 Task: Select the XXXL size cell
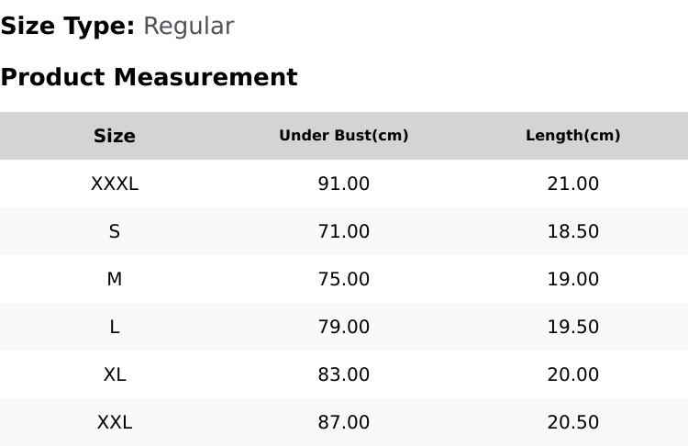click(x=115, y=184)
